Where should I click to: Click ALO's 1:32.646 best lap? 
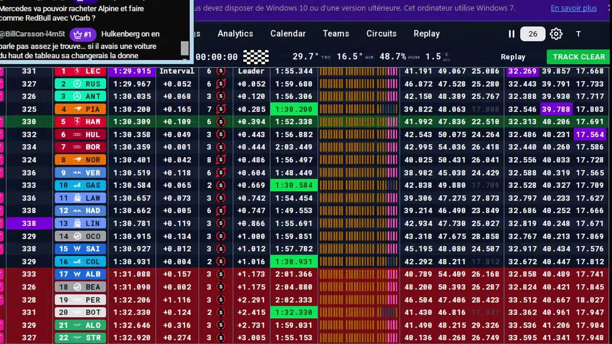click(132, 325)
